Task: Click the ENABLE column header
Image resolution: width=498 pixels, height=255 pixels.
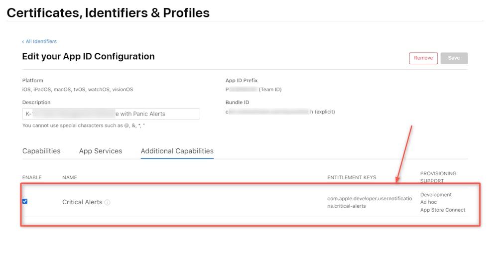Action: tap(32, 177)
